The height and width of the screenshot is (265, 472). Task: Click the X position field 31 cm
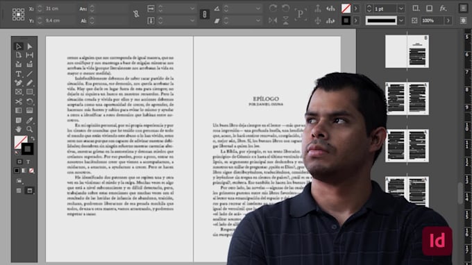click(x=59, y=9)
